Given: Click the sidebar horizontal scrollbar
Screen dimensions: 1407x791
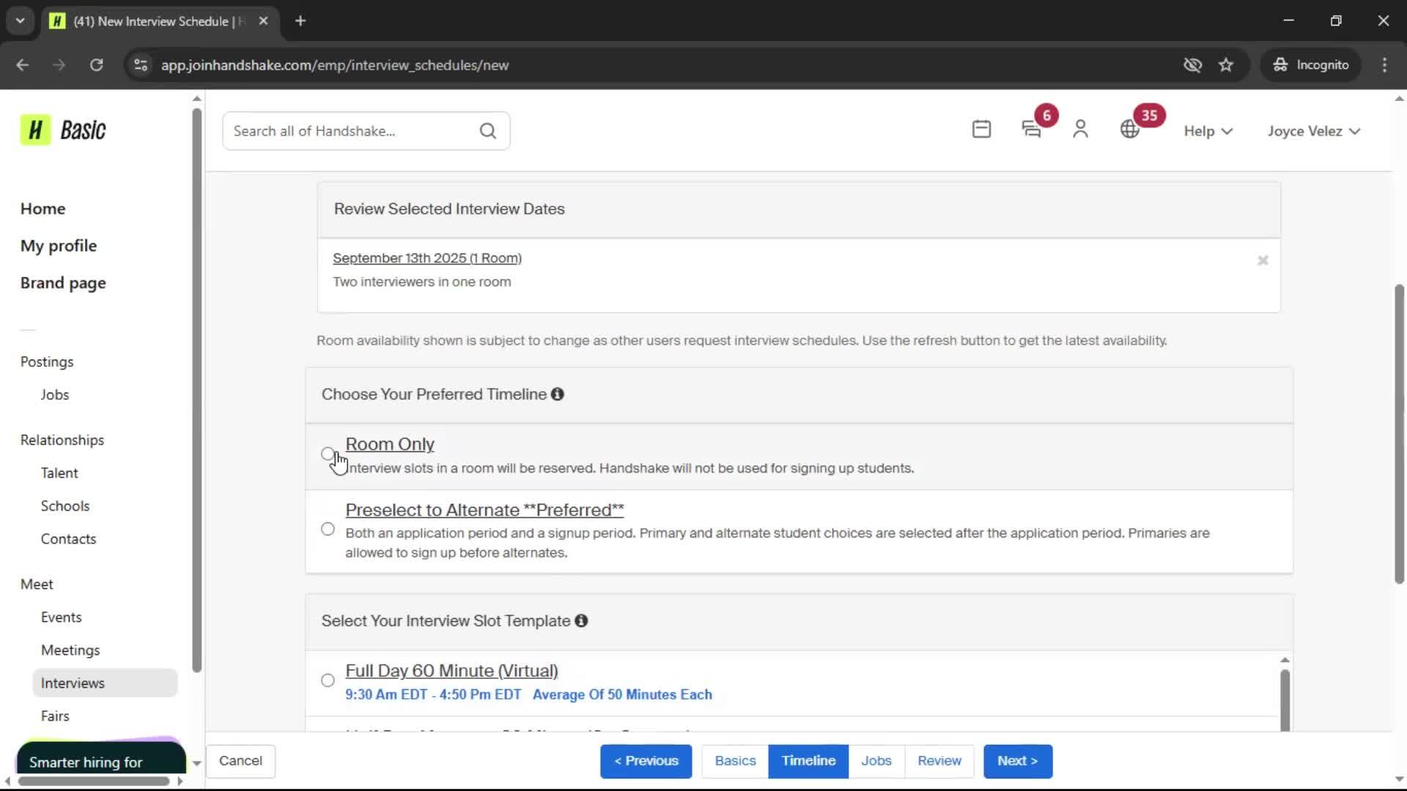Looking at the screenshot, I should point(93,781).
